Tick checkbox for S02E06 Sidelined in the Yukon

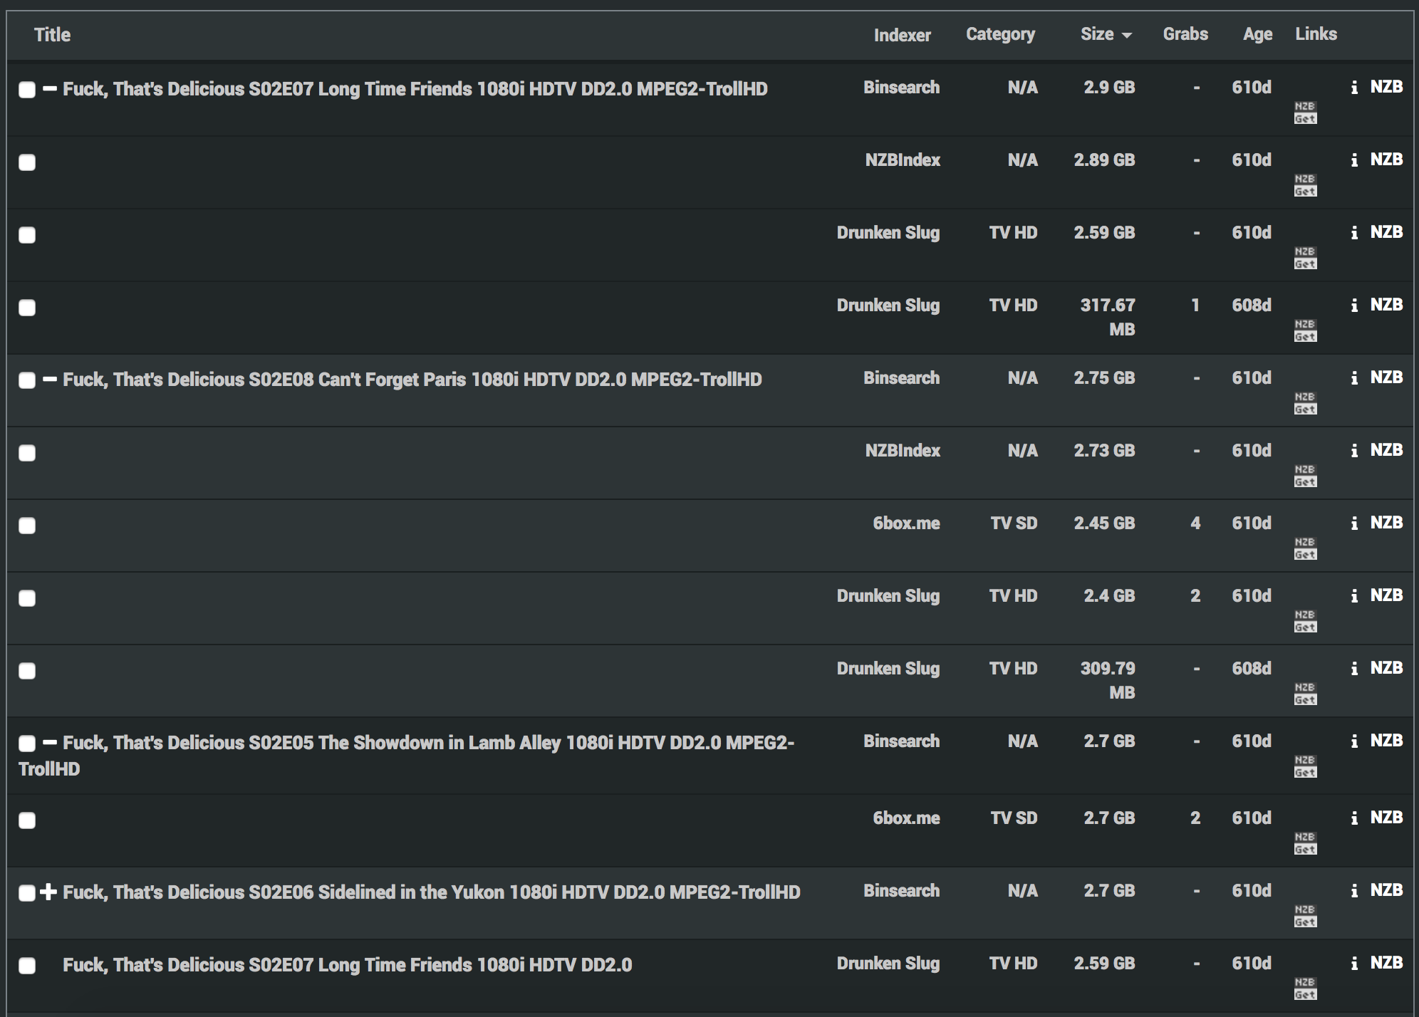pos(27,893)
